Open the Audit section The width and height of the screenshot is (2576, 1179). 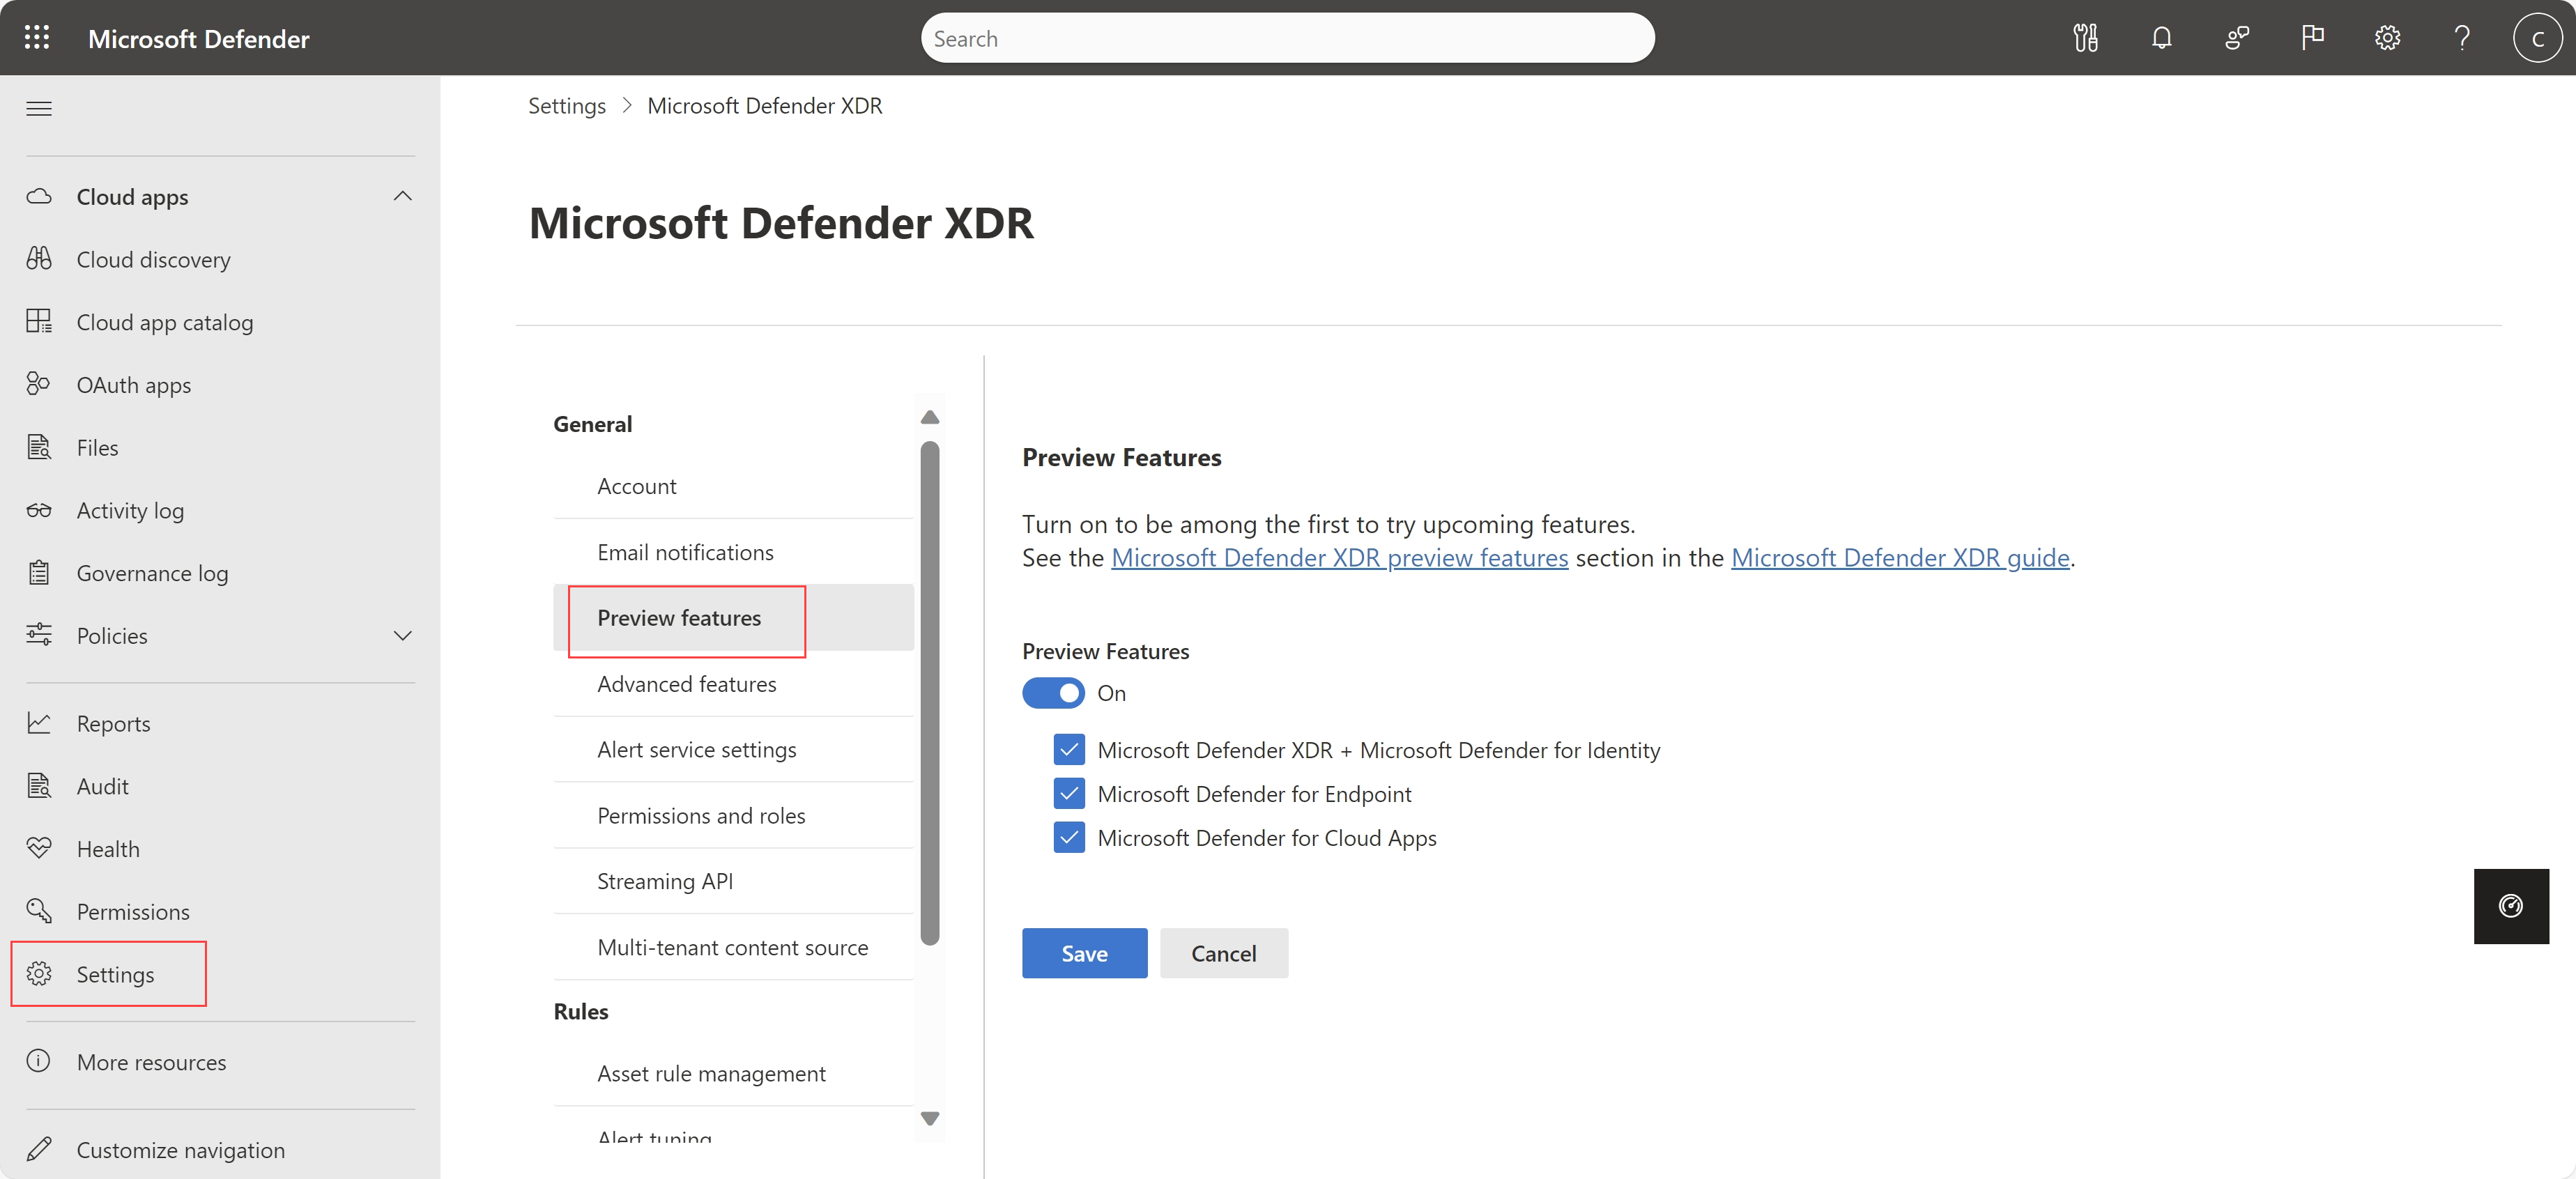coord(102,785)
